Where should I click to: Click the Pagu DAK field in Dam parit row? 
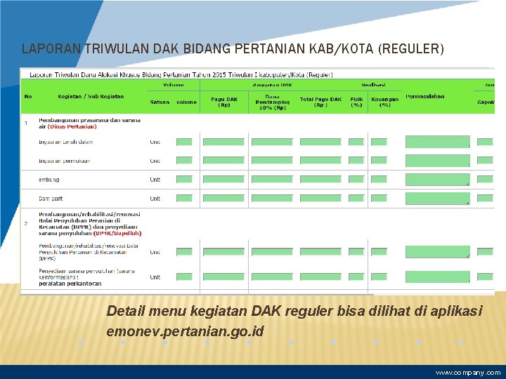coord(223,198)
